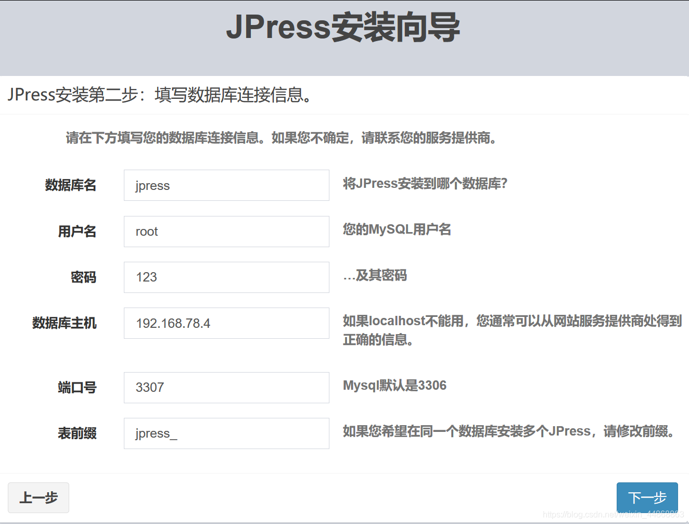The width and height of the screenshot is (689, 524).
Task: Click the database name field containing jpress
Action: [226, 185]
